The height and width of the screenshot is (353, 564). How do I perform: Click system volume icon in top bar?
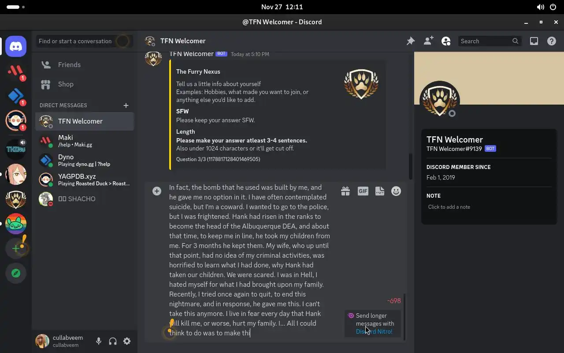point(540,7)
